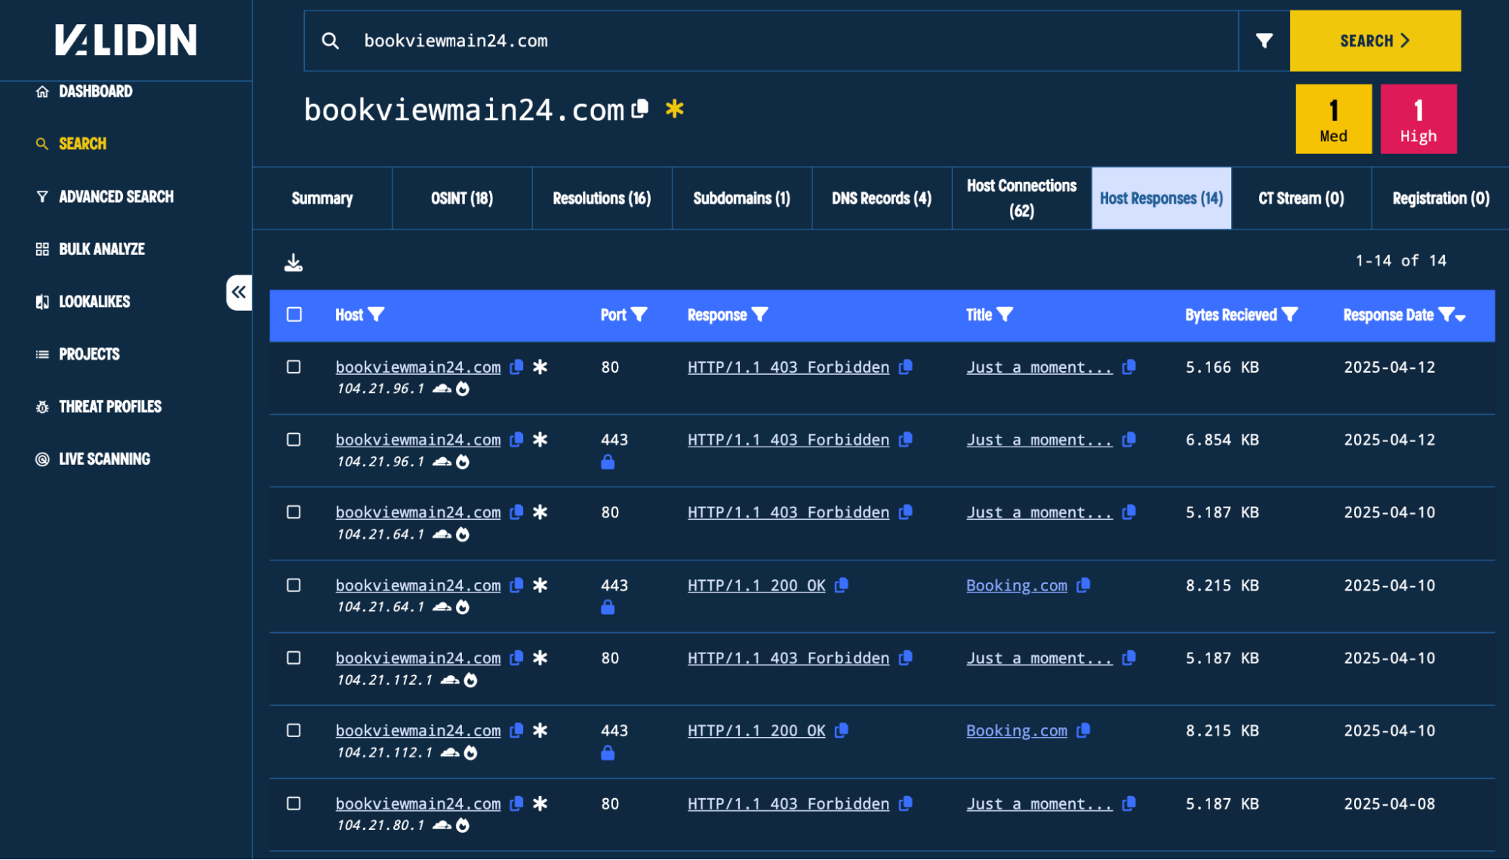1509x860 pixels.
Task: Check the port 80 row for 104.21.112.1
Action: 294,658
